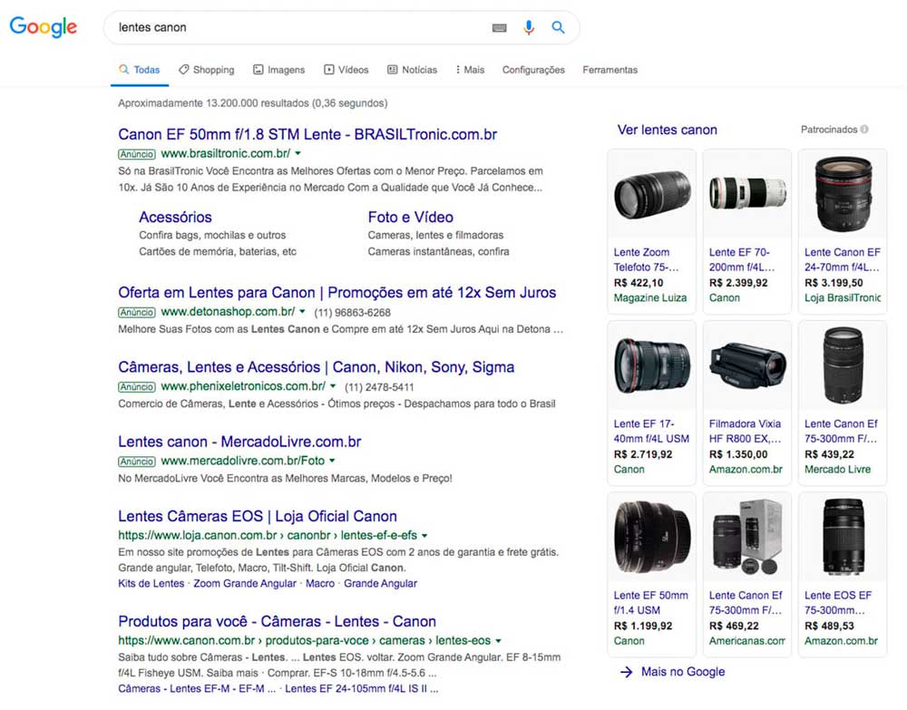Click Filmadora Vixia HF R800 product title
Image resolution: width=907 pixels, height=710 pixels.
coord(745,432)
